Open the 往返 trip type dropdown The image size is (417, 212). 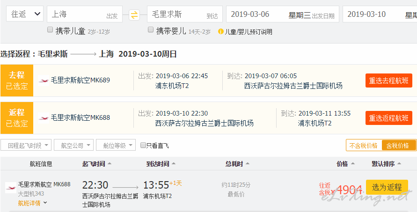(x=24, y=14)
